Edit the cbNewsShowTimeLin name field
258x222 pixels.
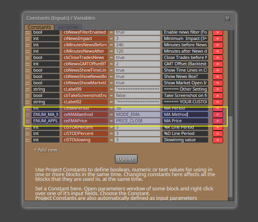pyautogui.click(x=85, y=70)
